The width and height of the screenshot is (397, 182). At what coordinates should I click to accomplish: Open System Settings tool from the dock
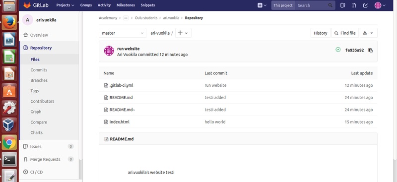[x=9, y=108]
